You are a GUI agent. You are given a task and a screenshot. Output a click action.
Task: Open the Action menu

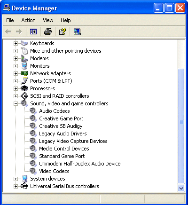(28, 20)
